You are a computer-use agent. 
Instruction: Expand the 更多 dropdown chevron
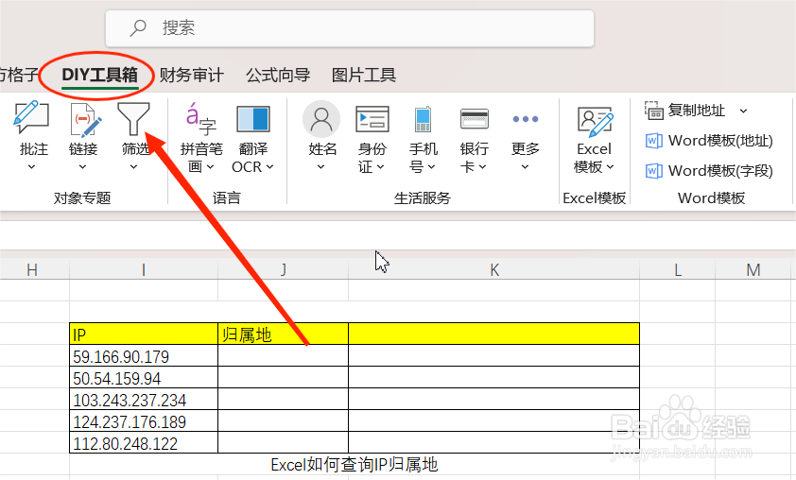click(x=525, y=167)
